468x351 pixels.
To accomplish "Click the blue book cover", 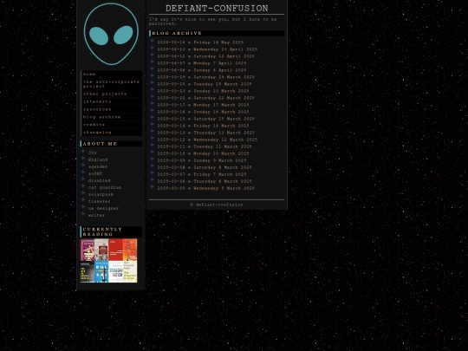I will pyautogui.click(x=101, y=271).
